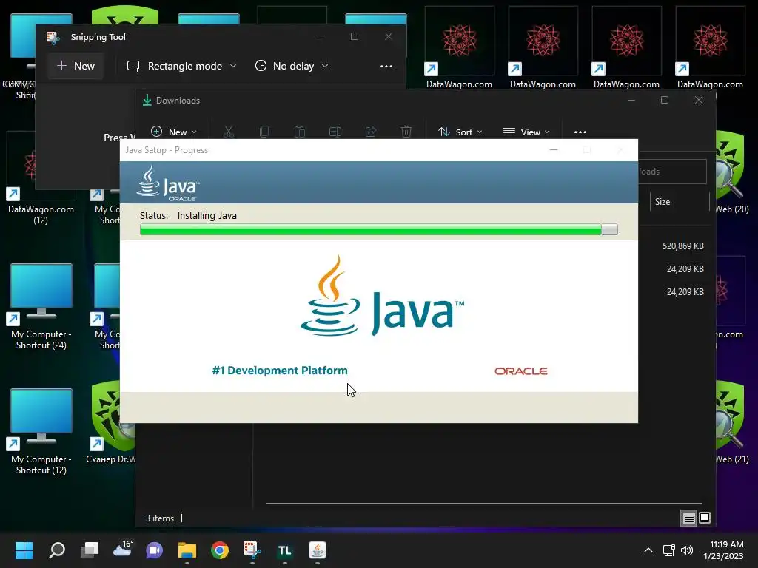
Task: Click New in Snipping Tool
Action: coord(76,66)
